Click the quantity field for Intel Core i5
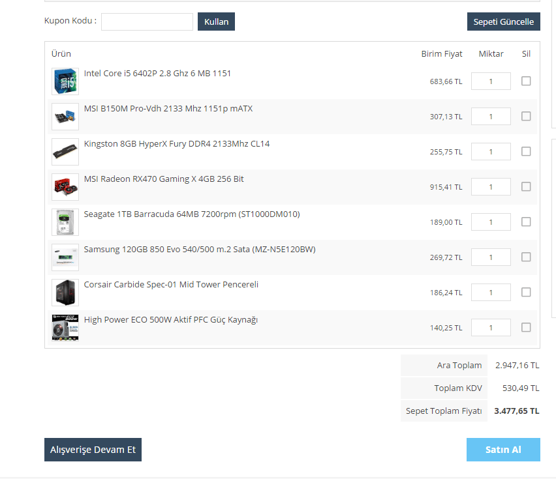The image size is (556, 479). click(491, 81)
